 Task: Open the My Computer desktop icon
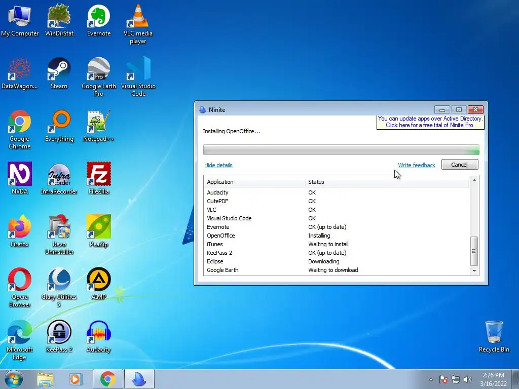(x=20, y=20)
